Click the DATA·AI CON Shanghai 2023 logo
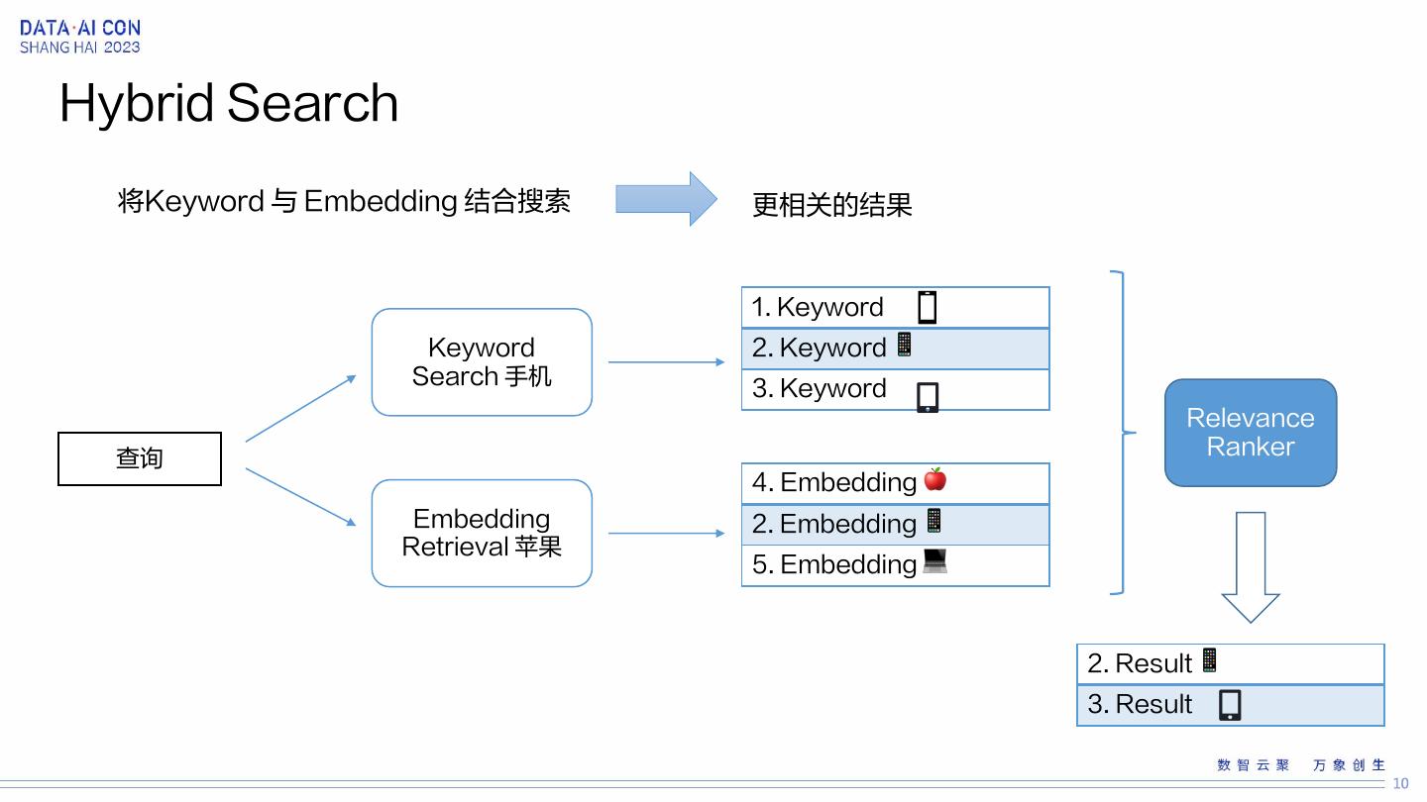 [x=80, y=37]
